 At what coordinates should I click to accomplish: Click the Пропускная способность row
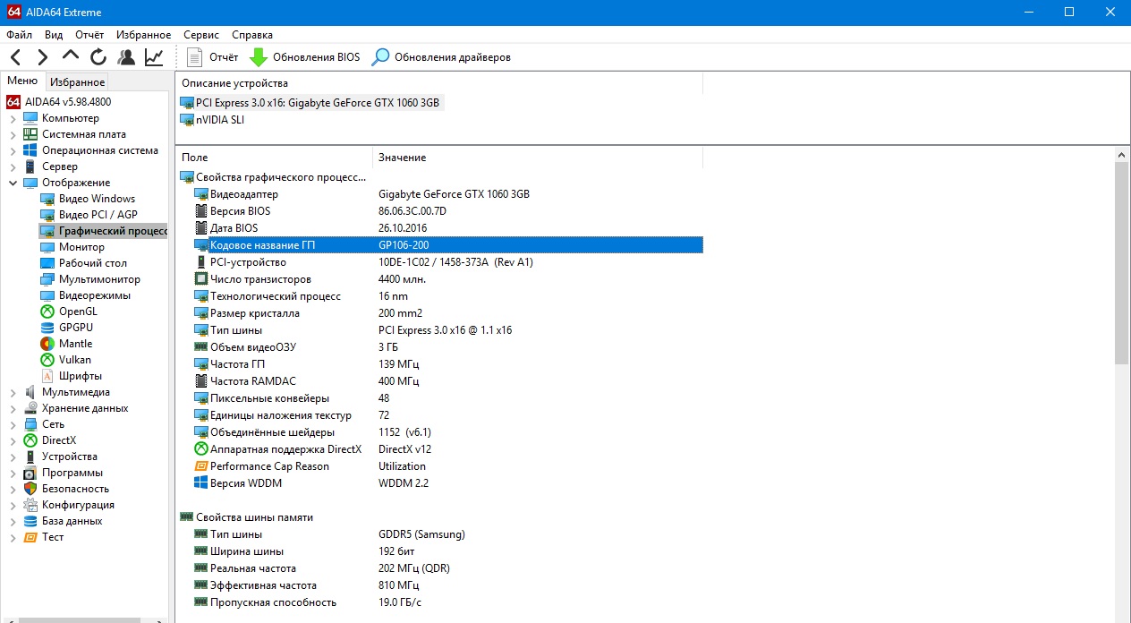point(440,602)
